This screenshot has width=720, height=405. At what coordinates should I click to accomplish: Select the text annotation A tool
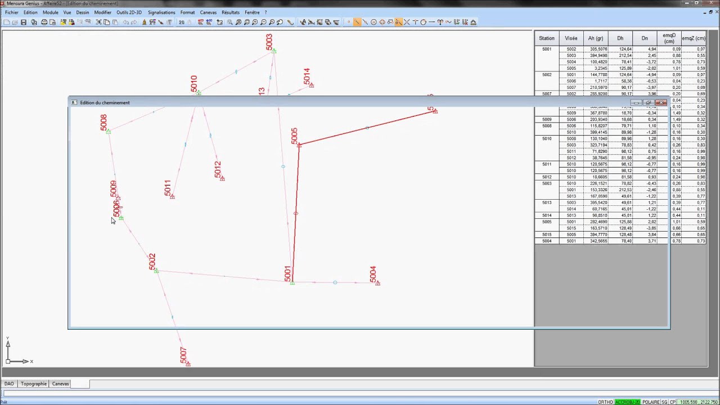click(x=303, y=22)
